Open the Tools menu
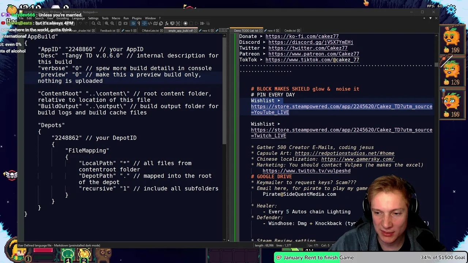 click(105, 18)
